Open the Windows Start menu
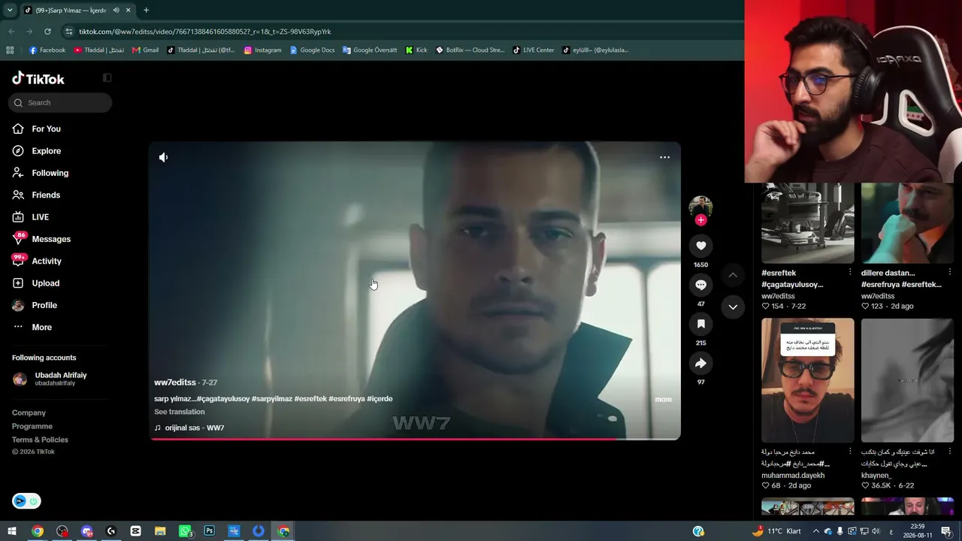This screenshot has width=962, height=541. click(x=12, y=531)
